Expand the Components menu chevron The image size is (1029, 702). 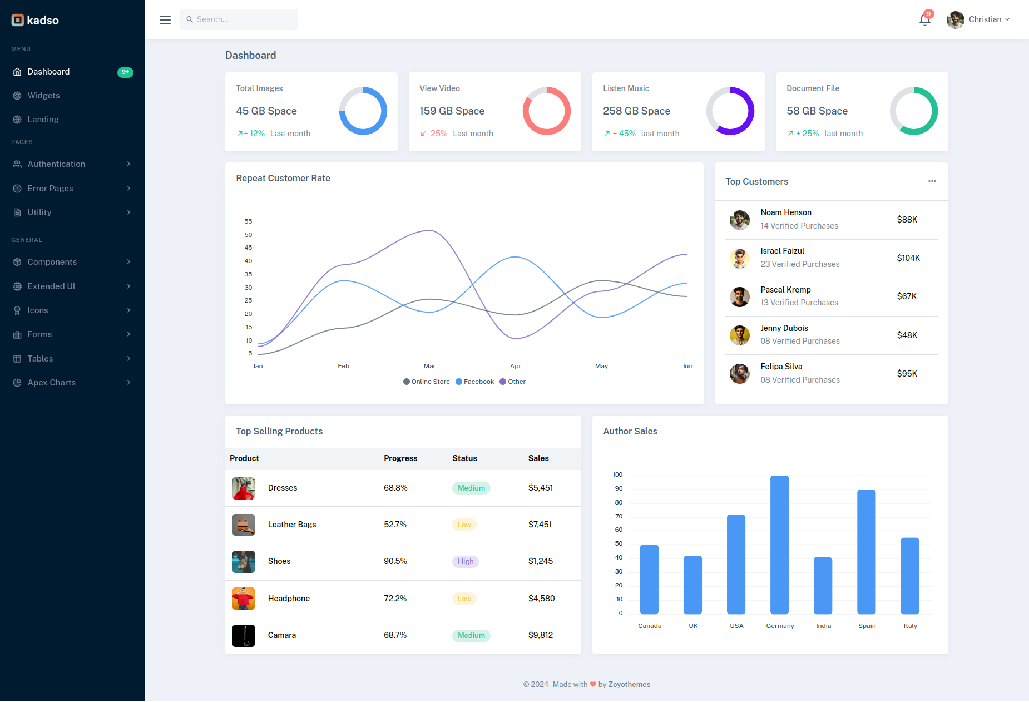click(128, 261)
